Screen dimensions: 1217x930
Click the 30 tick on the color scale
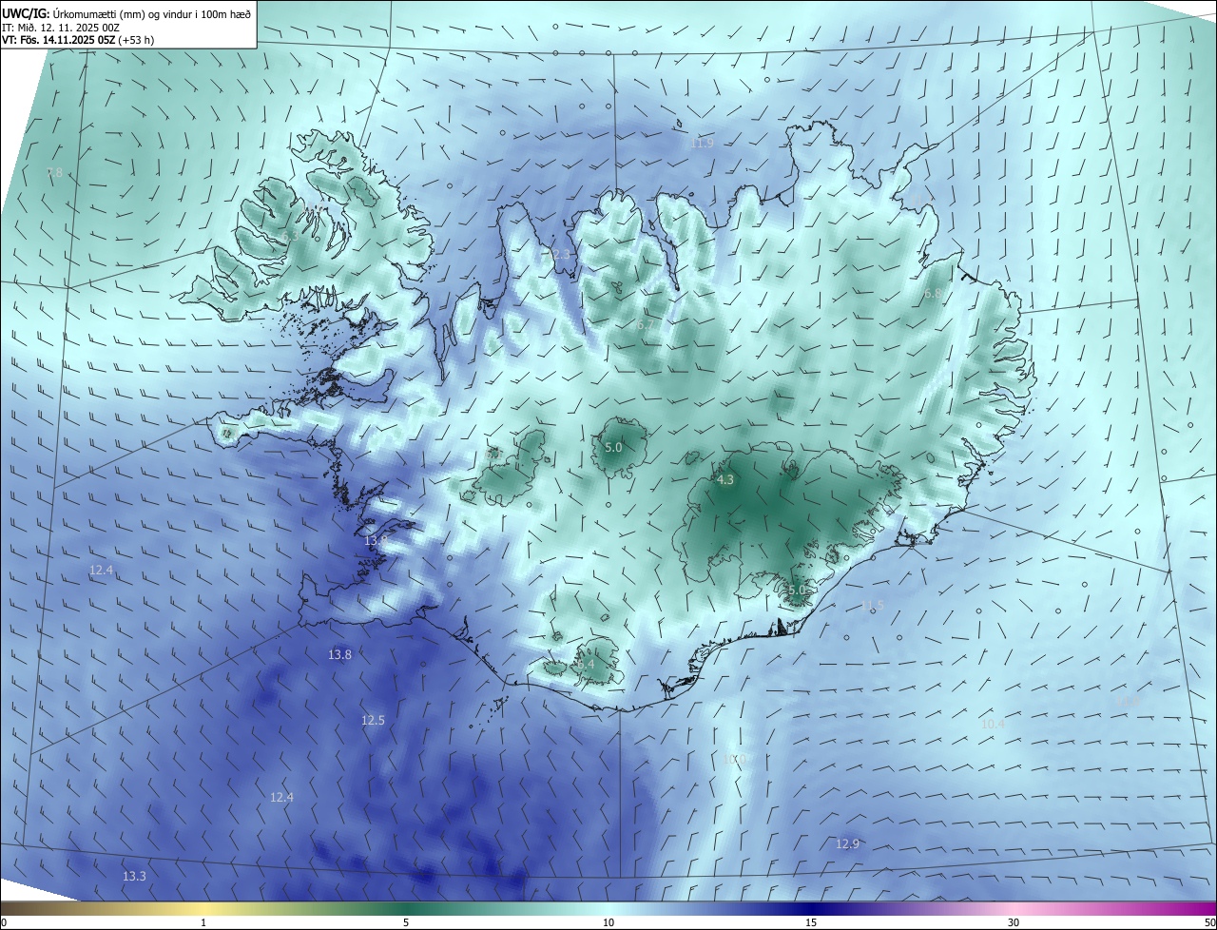(1014, 922)
